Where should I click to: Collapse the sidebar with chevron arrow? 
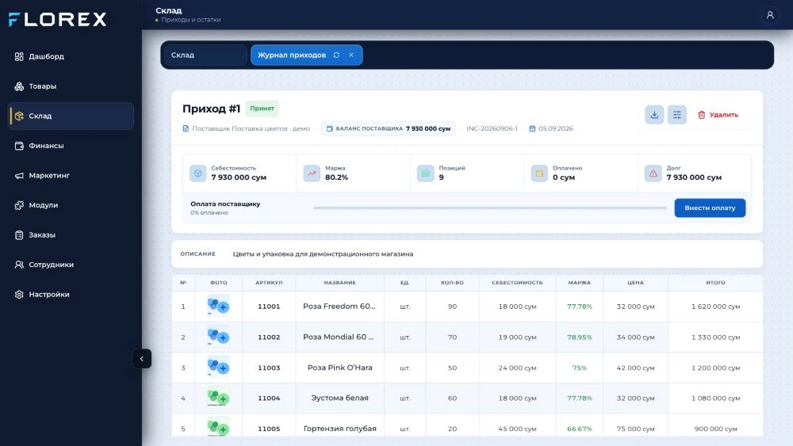(142, 359)
